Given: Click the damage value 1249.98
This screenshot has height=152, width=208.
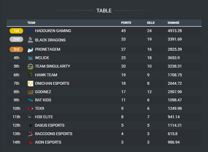Looking at the screenshot, I should pos(175,109).
